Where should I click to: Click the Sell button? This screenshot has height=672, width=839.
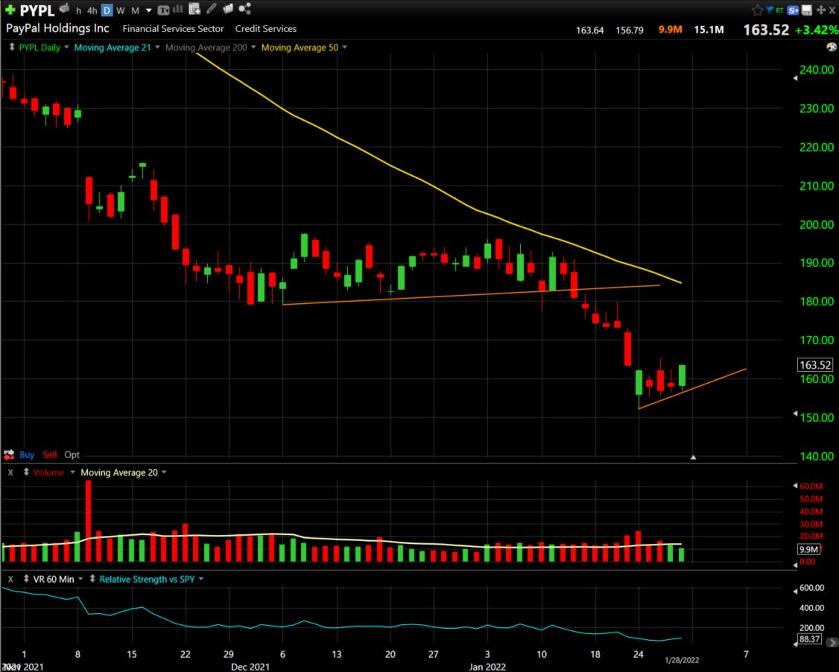[50, 454]
